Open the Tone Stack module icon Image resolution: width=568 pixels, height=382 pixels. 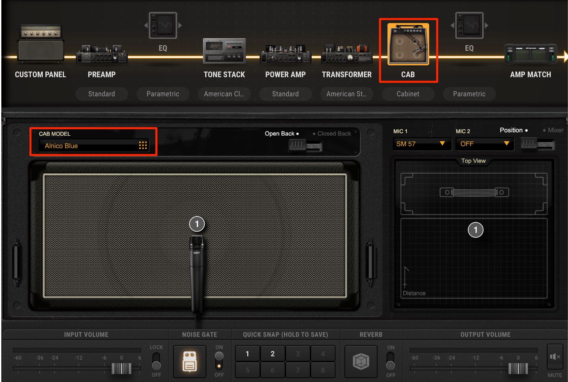pos(224,51)
